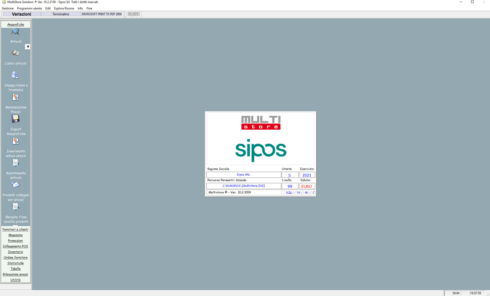Screen dimensions: 490x296
Task: Click the NUM indicator in status bar
Action: [456, 293]
